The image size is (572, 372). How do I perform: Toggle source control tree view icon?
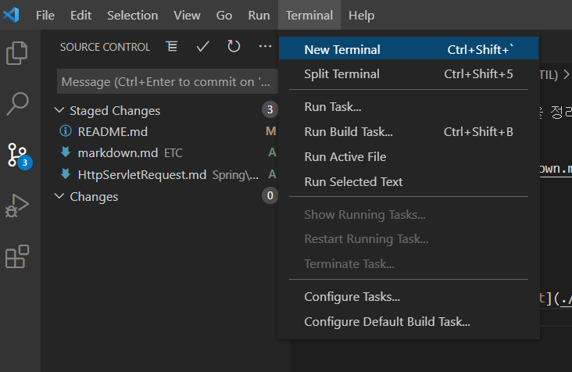pyautogui.click(x=172, y=47)
